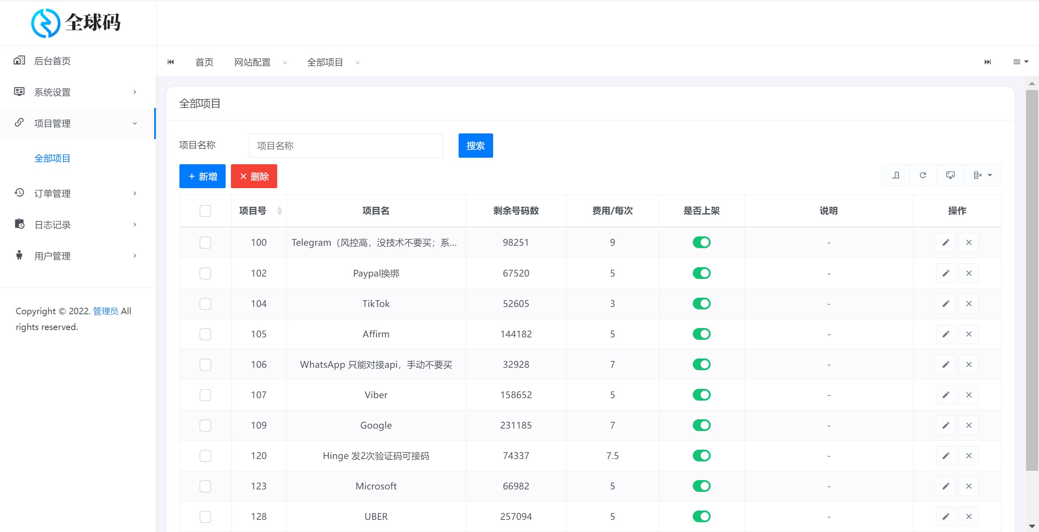This screenshot has width=1039, height=532.
Task: Delete the WhatsApp row
Action: tap(969, 365)
